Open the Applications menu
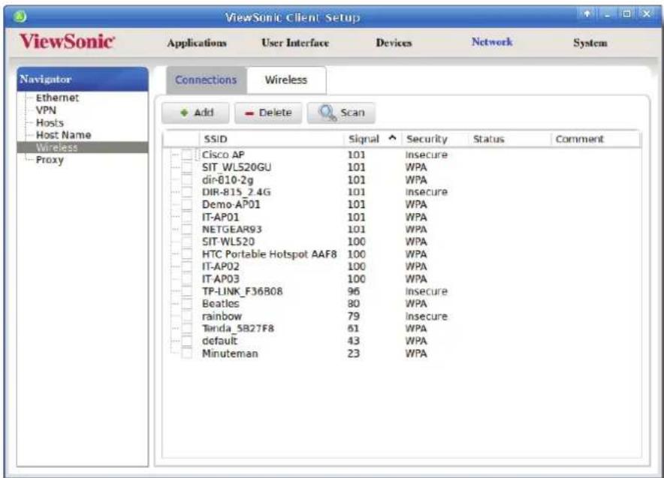The height and width of the screenshot is (478, 664). [197, 43]
